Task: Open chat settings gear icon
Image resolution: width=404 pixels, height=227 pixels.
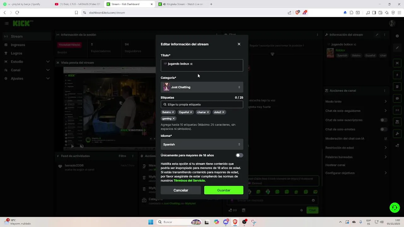Action: (301, 210)
